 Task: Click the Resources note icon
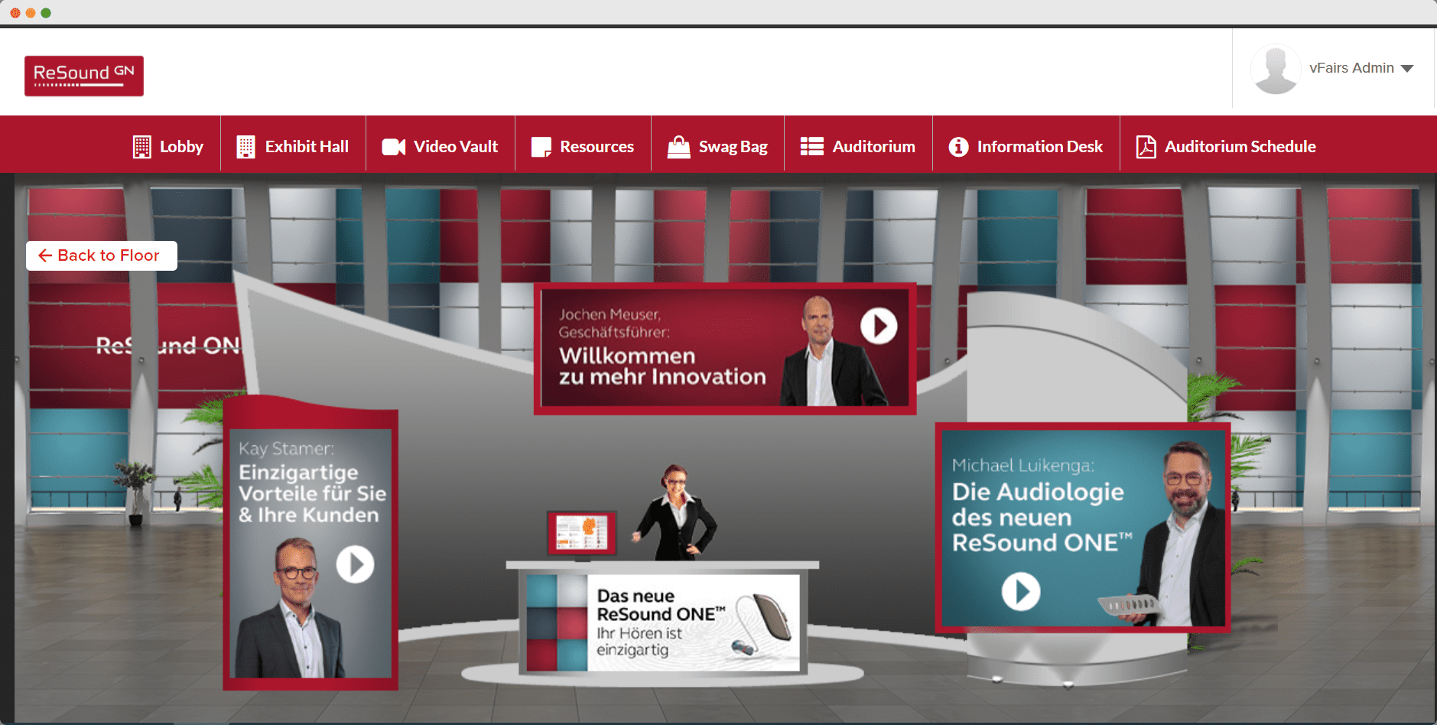pyautogui.click(x=541, y=147)
